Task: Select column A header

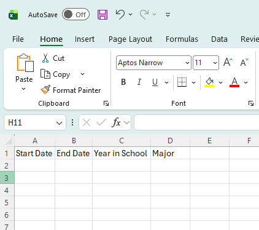Action: click(35, 141)
